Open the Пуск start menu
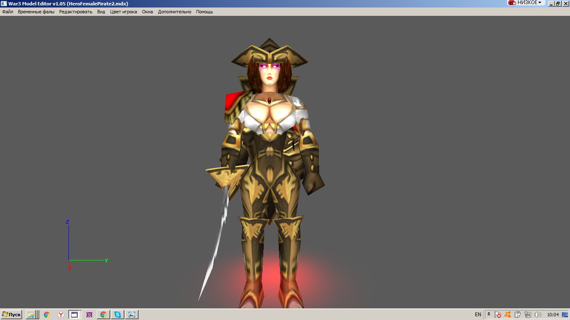 11,315
